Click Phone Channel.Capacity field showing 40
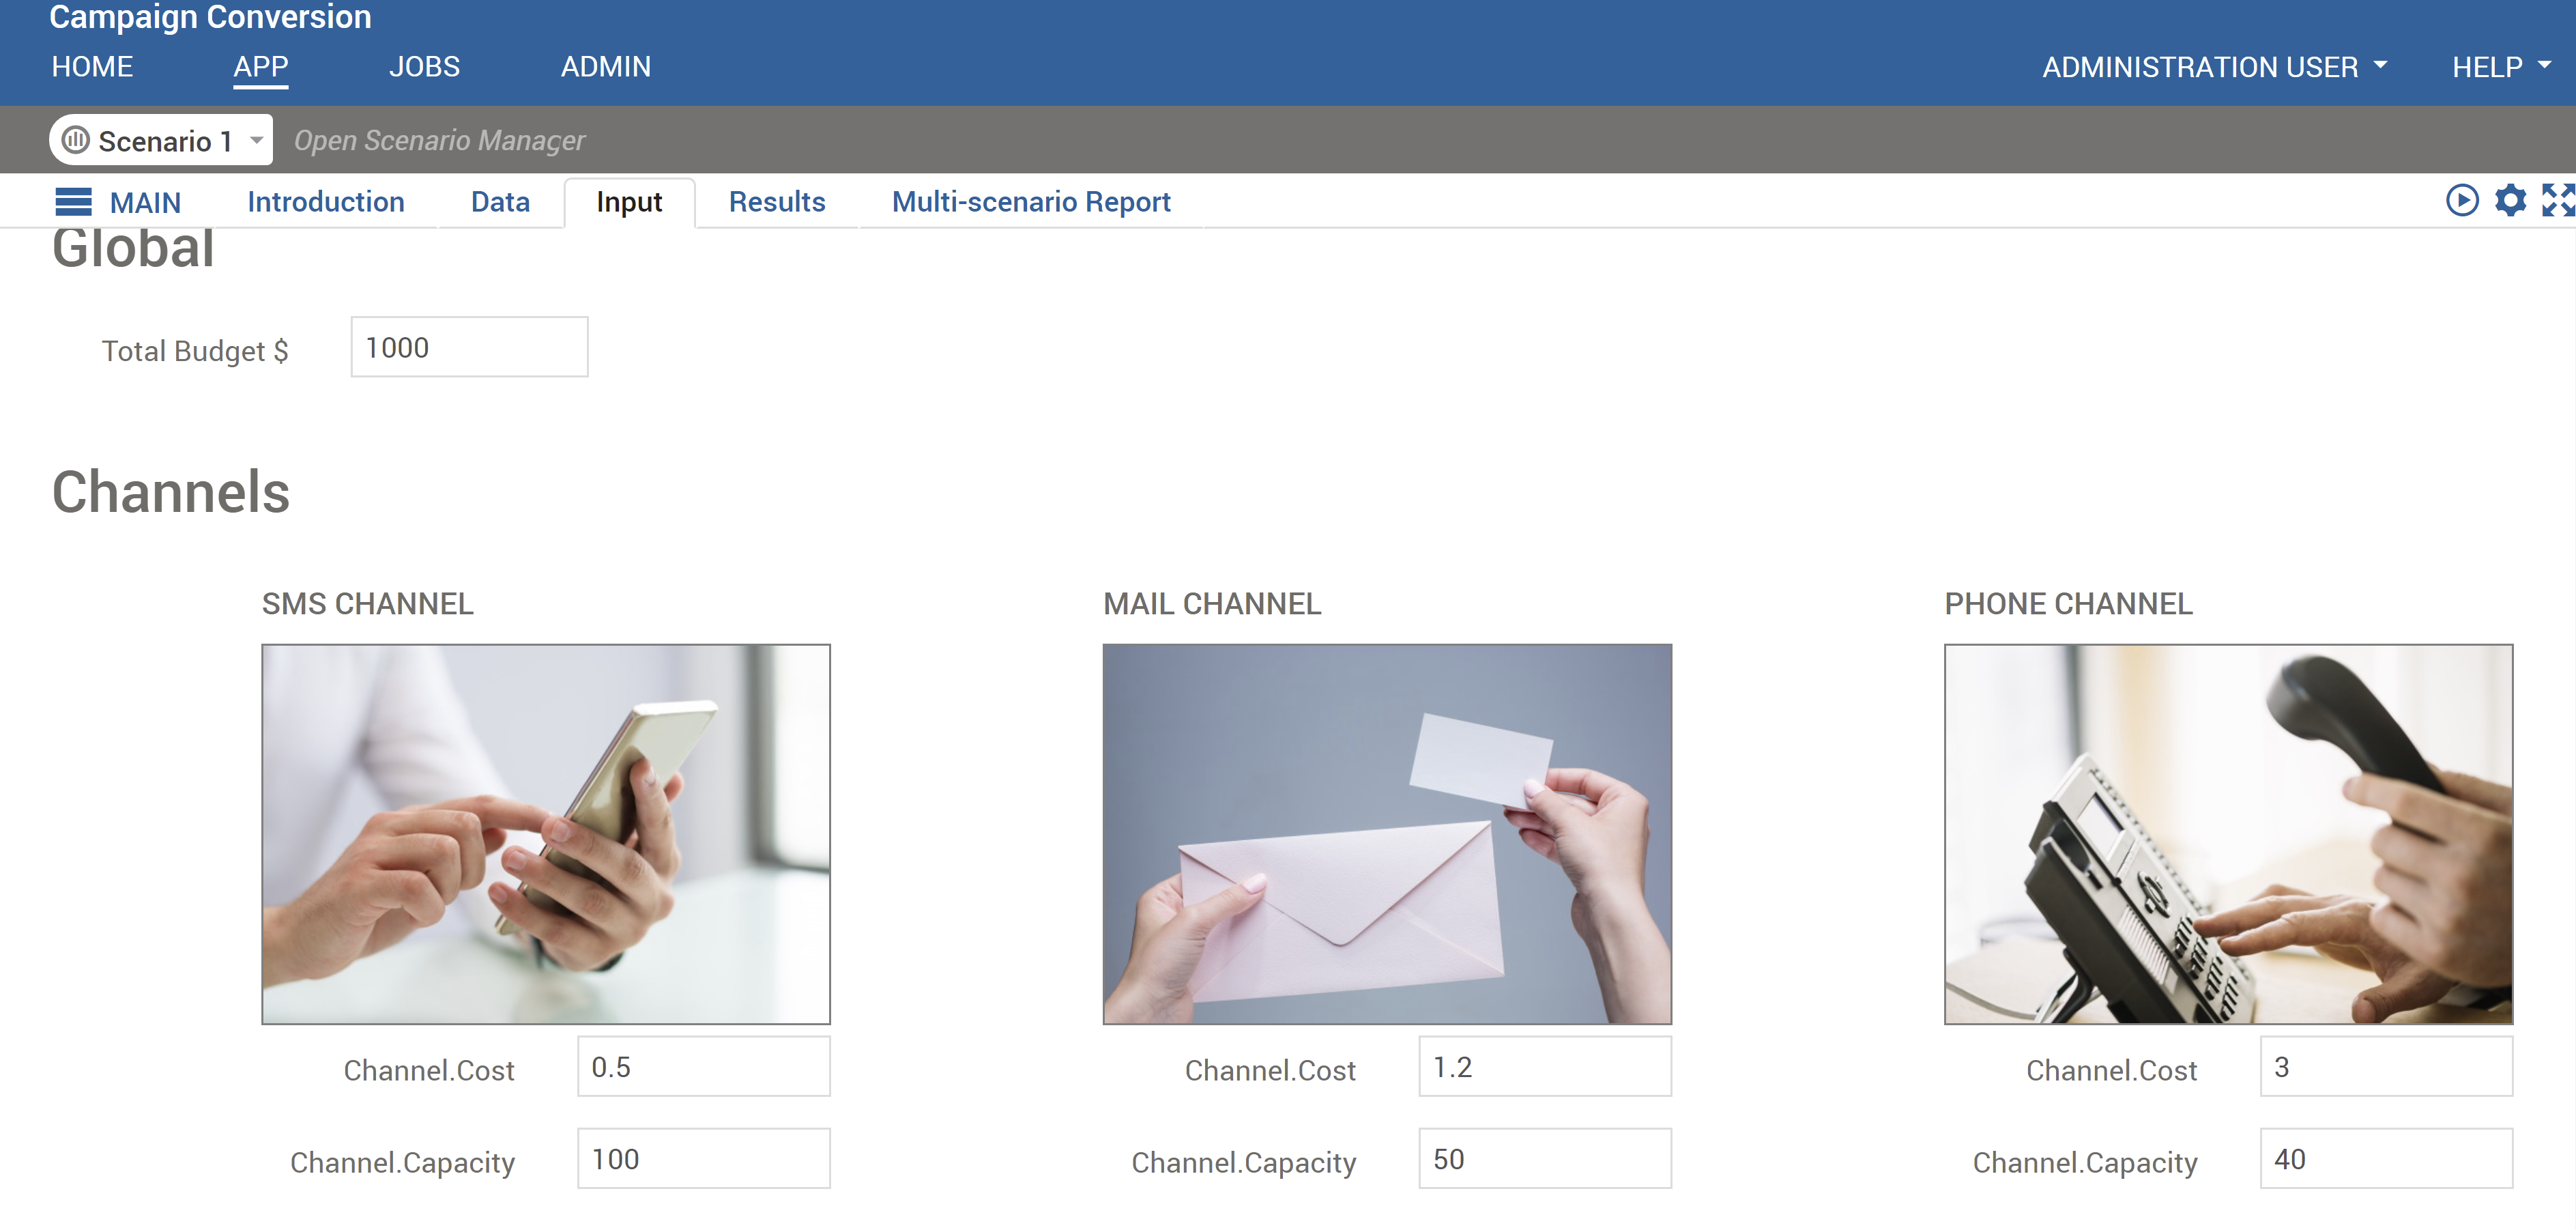 coord(2386,1158)
